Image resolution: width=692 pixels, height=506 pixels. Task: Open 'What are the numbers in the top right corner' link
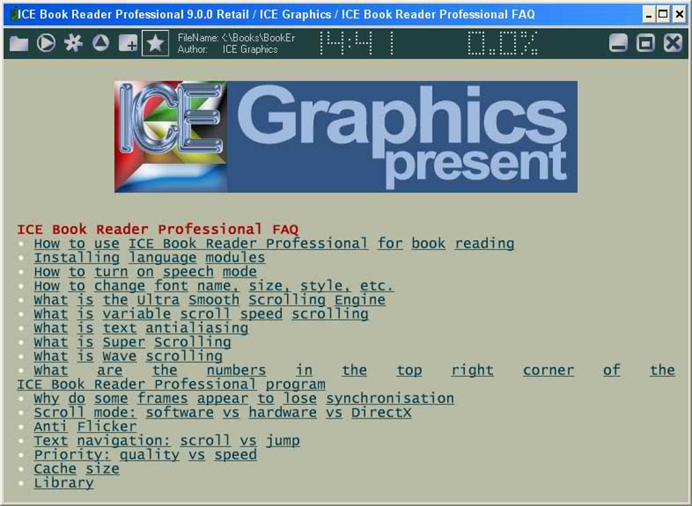346,377
